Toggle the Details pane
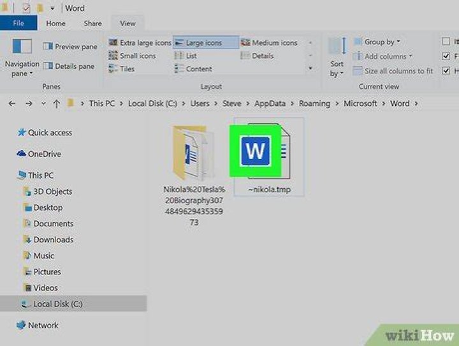 coord(70,66)
